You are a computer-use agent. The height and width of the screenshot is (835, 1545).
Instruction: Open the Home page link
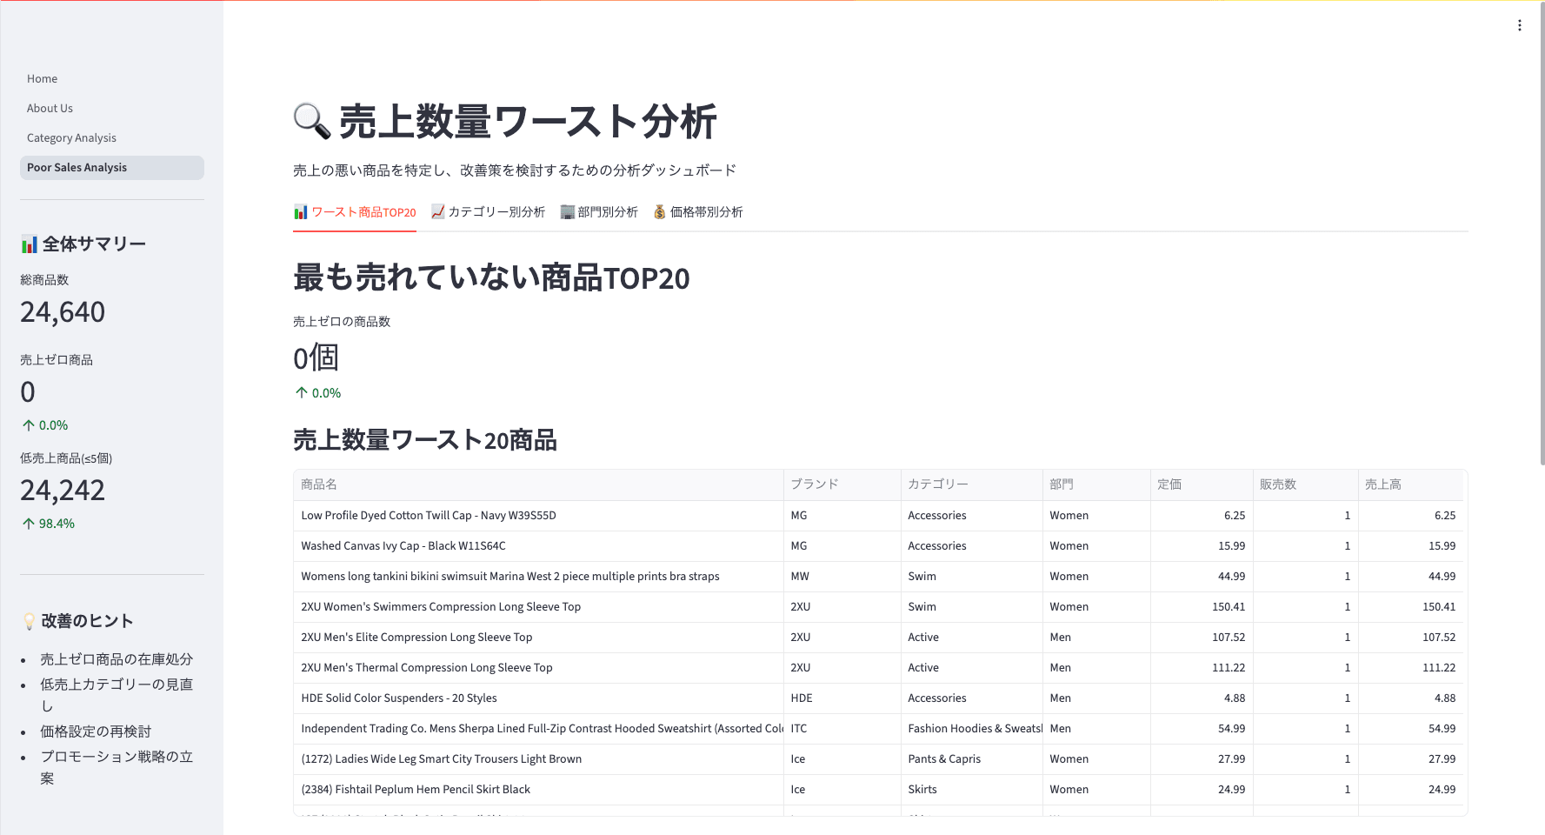click(x=42, y=79)
